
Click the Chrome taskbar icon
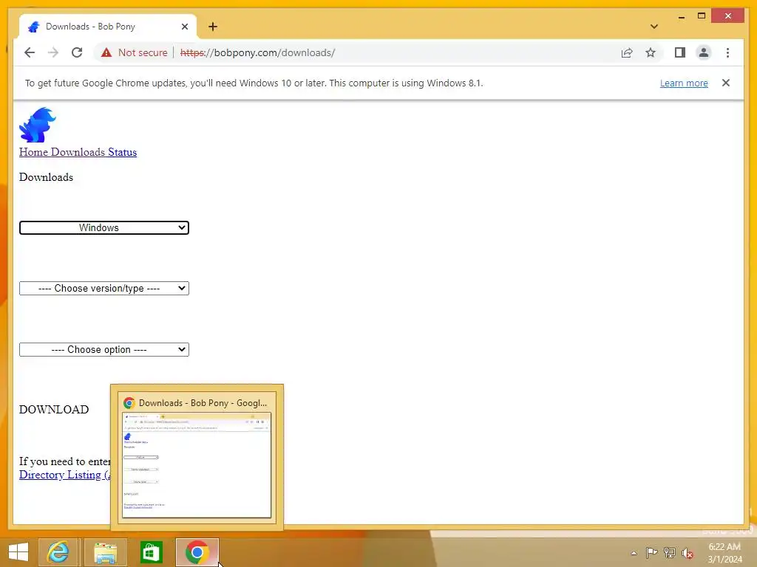tap(197, 552)
